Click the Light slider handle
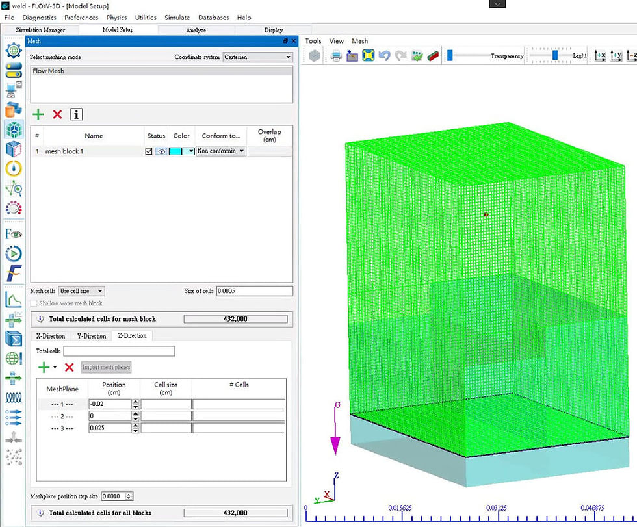This screenshot has width=637, height=527. pos(555,55)
